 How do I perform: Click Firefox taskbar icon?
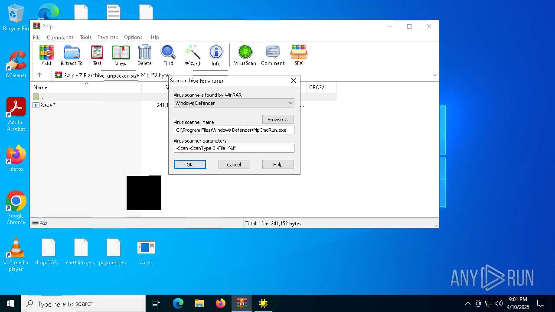point(221,303)
